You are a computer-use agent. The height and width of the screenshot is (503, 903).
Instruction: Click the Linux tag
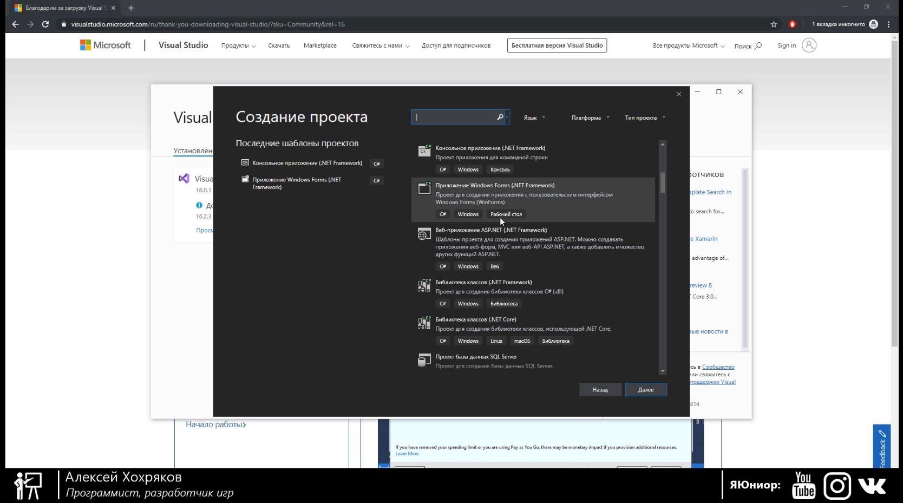(x=496, y=341)
